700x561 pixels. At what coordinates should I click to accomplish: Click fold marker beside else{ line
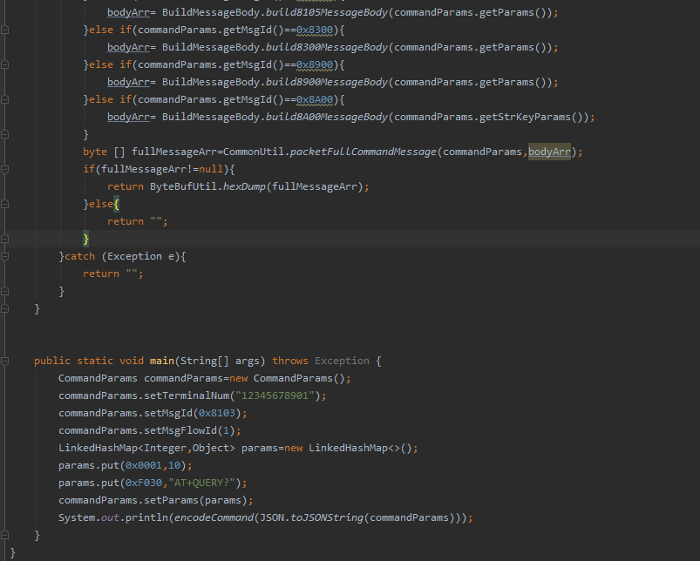tap(6, 204)
